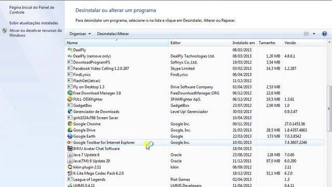The height and width of the screenshot is (187, 332).
Task: Click the K-Lite Mega Codec Pack icon
Action: click(x=70, y=173)
